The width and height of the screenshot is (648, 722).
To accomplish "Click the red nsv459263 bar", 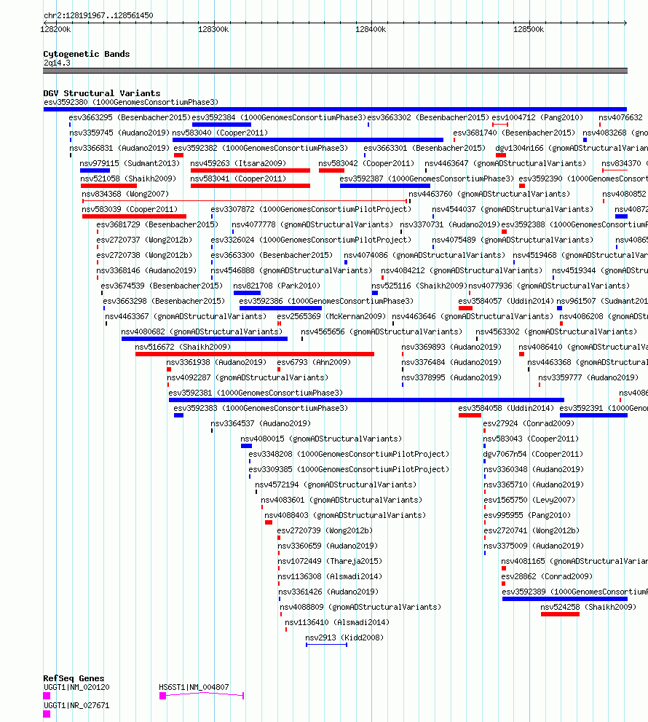I will (250, 170).
